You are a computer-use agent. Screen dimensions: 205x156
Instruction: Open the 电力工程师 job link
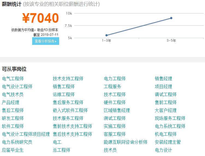tap(115, 79)
